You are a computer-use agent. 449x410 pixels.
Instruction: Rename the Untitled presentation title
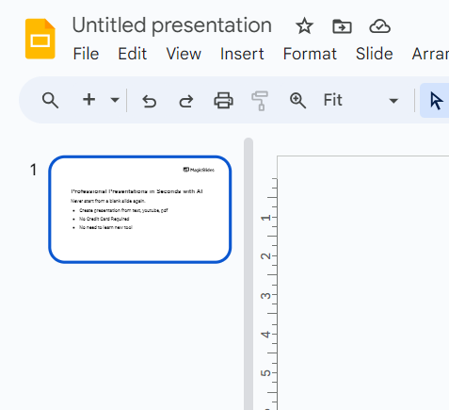[172, 25]
